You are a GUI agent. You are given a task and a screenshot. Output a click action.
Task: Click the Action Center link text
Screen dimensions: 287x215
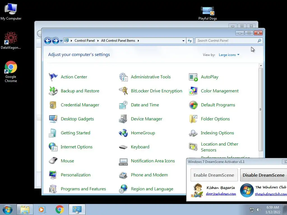74,77
